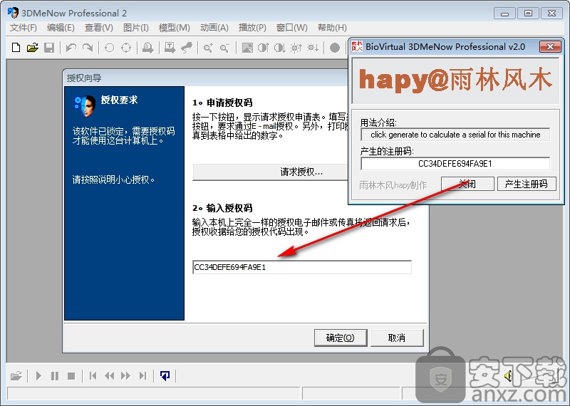Open the 播放(P) menu
The height and width of the screenshot is (406, 570).
(x=252, y=28)
